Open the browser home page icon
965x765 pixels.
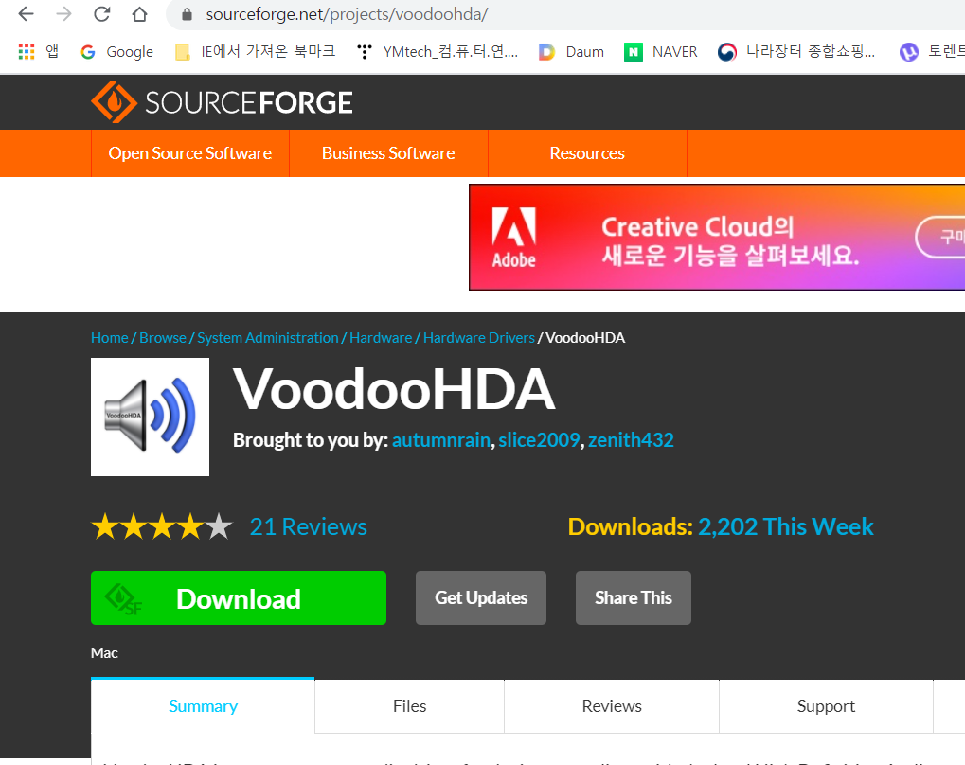pyautogui.click(x=140, y=14)
